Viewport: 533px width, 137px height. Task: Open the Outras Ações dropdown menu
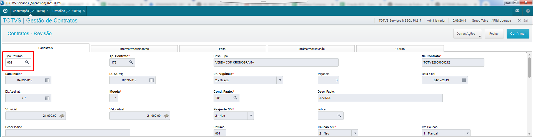click(467, 34)
